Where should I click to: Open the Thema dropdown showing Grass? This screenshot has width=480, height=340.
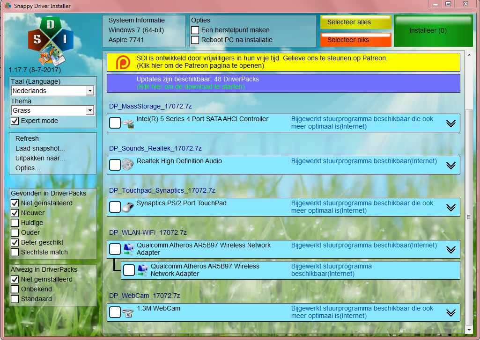click(x=53, y=110)
